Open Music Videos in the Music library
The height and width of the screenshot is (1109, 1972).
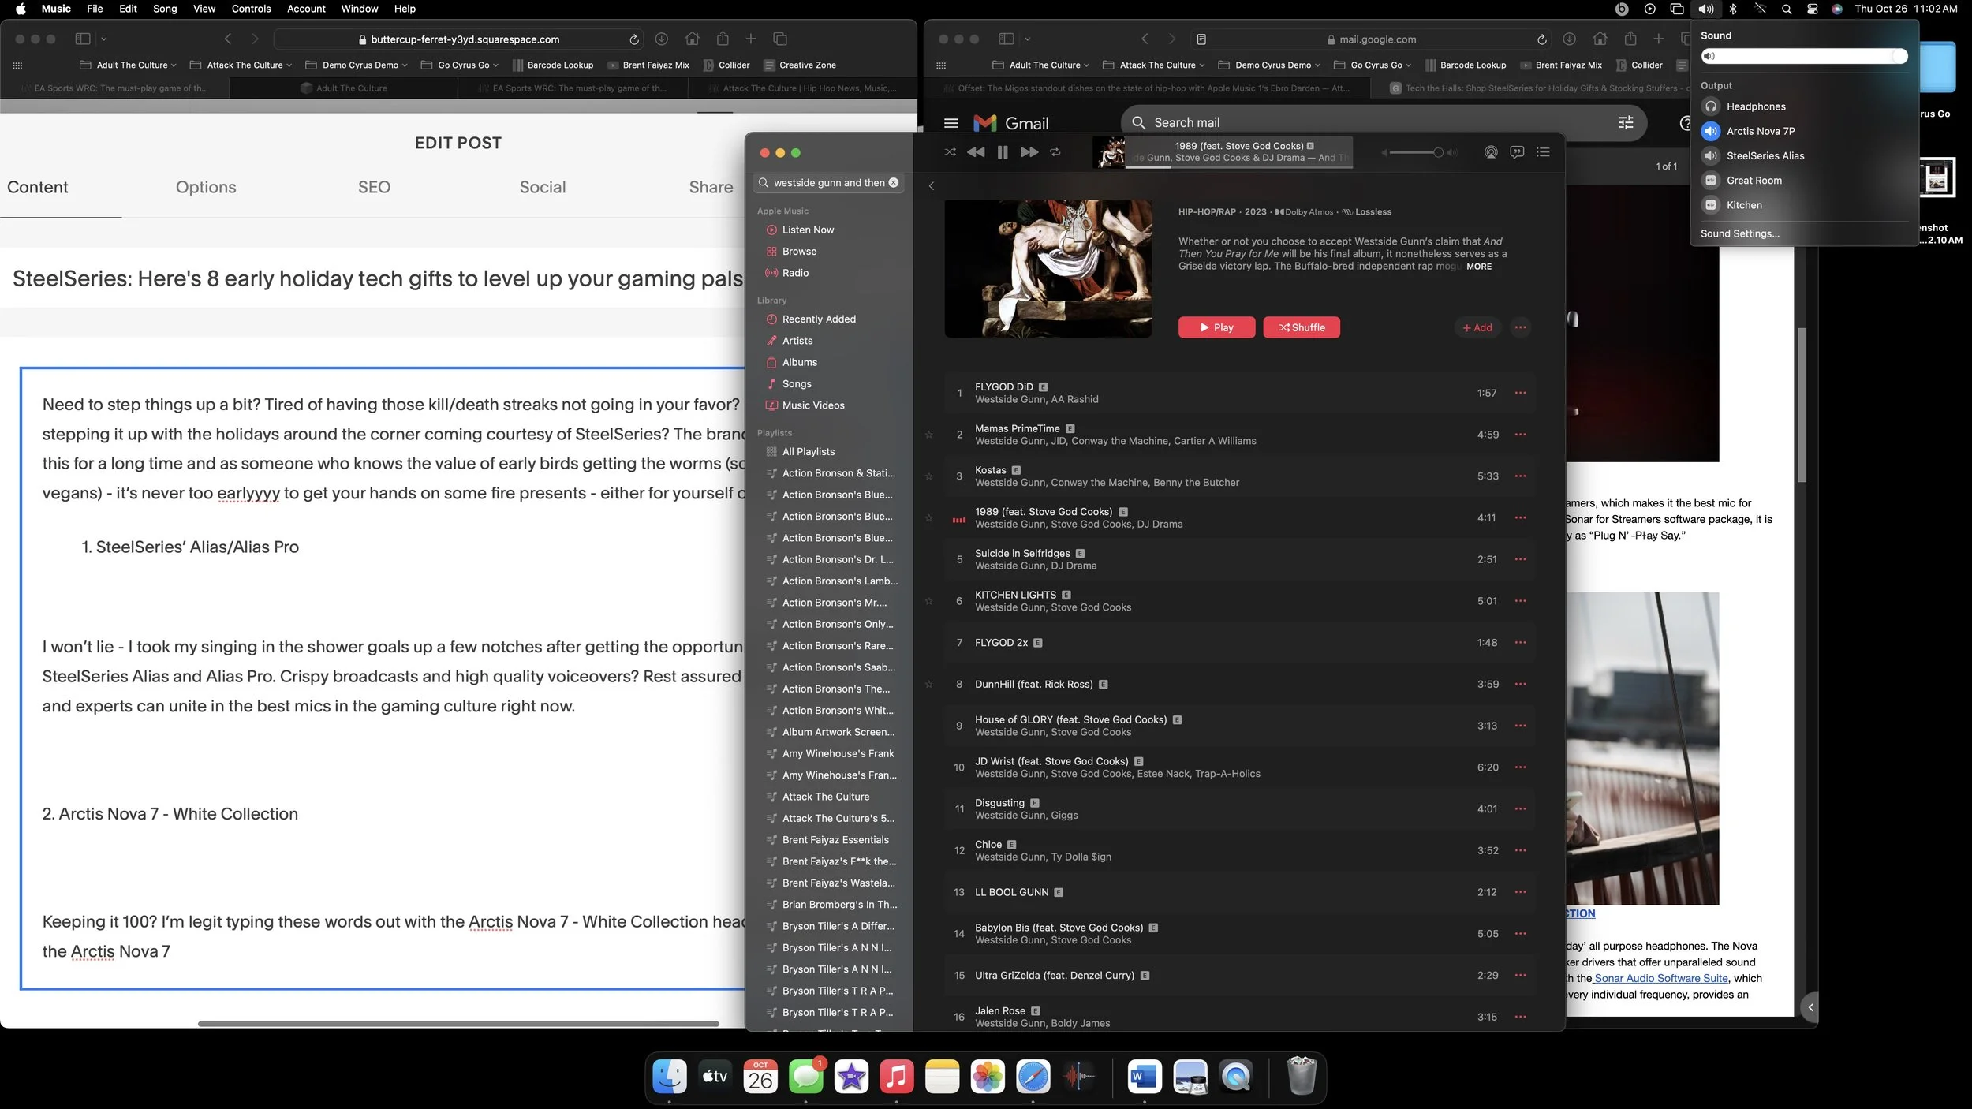pyautogui.click(x=813, y=405)
